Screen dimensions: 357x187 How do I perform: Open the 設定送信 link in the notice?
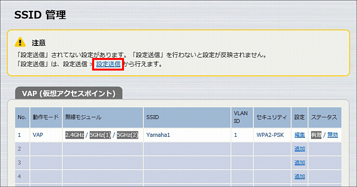point(108,64)
